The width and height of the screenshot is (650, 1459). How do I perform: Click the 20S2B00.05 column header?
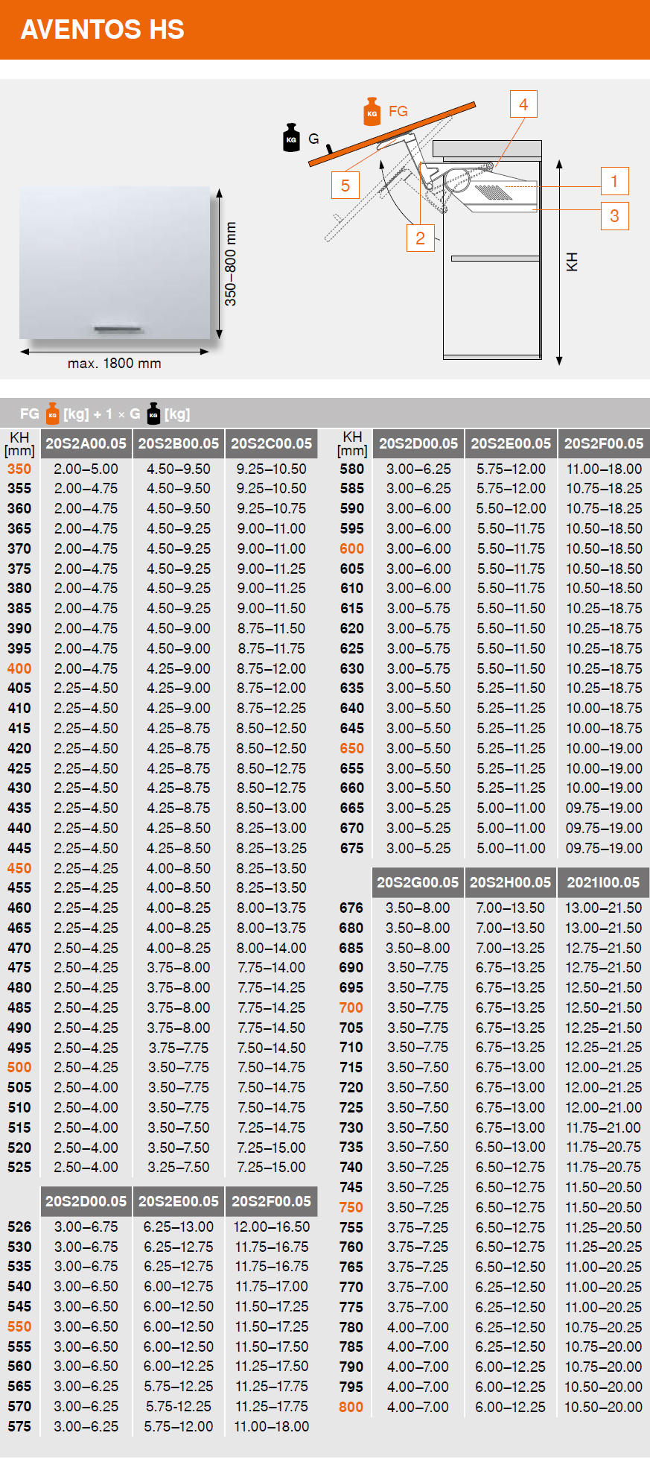179,443
